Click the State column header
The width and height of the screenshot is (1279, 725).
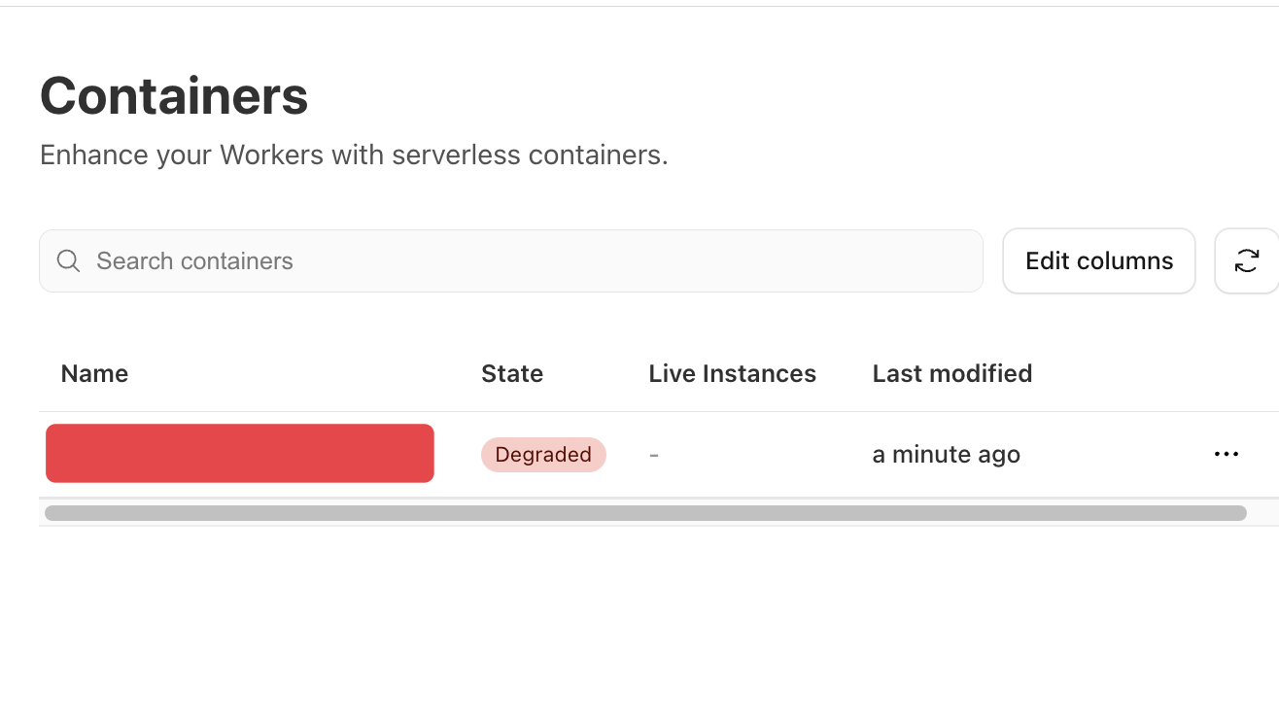point(512,374)
